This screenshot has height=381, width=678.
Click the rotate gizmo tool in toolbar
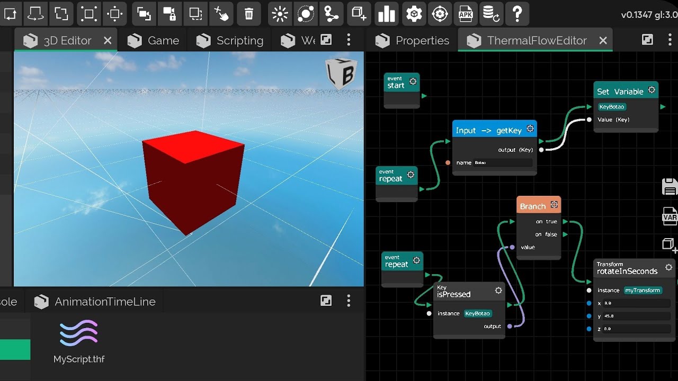click(x=35, y=14)
